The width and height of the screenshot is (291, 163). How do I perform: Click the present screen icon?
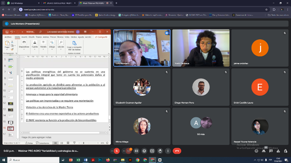point(152,151)
